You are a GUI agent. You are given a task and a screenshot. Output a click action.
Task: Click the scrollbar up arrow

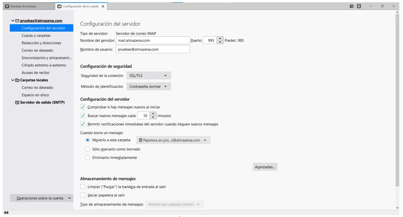(397, 12)
